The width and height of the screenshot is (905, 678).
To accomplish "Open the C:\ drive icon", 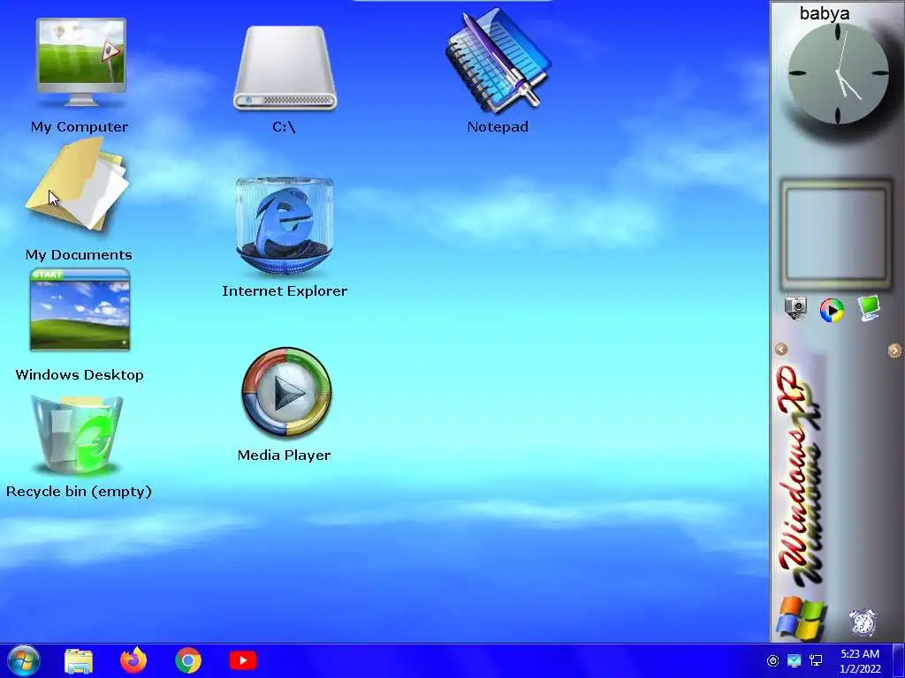I will pos(285,68).
